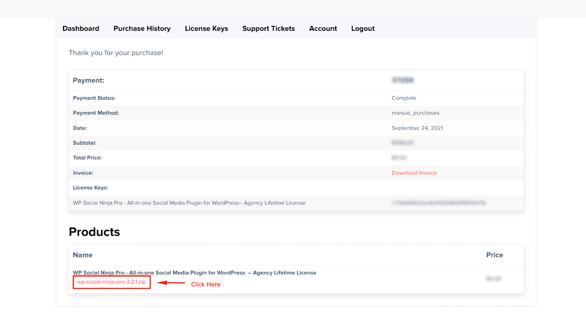Image resolution: width=586 pixels, height=312 pixels.
Task: Click the Name column header
Action: click(82, 255)
